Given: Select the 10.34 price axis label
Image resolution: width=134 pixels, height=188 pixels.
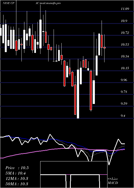Looking at the screenshot, I should pyautogui.click(x=125, y=56).
